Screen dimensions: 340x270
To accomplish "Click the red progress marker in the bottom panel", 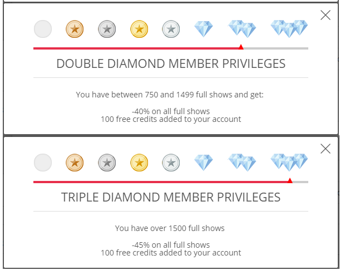I will tap(290, 180).
